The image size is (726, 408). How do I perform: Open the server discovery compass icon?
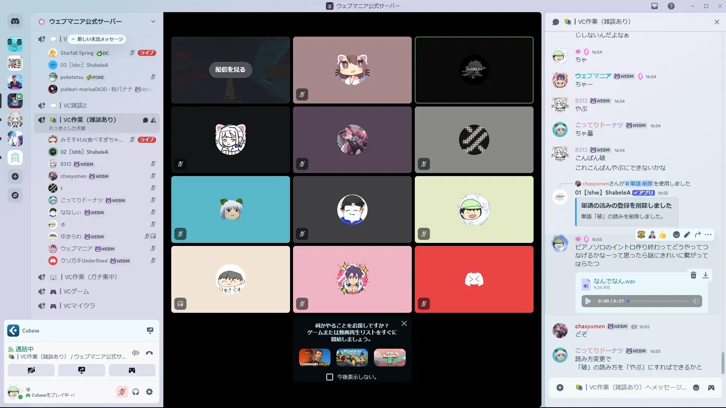[x=15, y=195]
